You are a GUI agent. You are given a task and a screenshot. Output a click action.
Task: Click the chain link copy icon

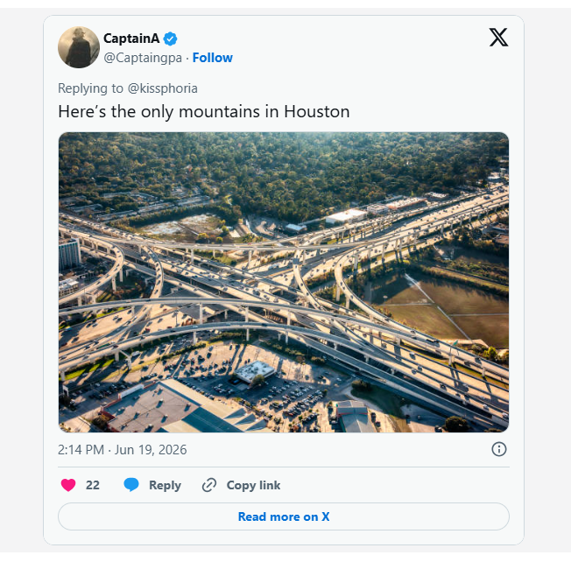tap(209, 485)
